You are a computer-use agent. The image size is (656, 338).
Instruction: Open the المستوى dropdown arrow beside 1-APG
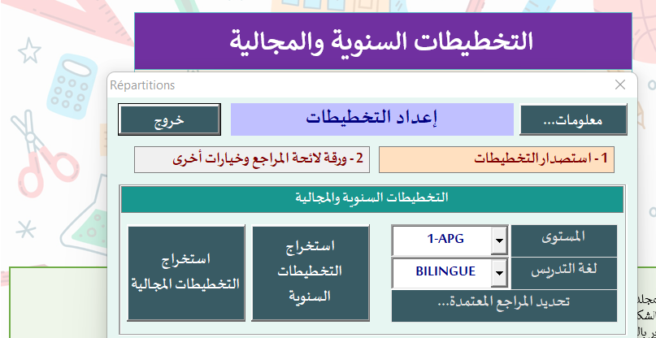point(499,240)
